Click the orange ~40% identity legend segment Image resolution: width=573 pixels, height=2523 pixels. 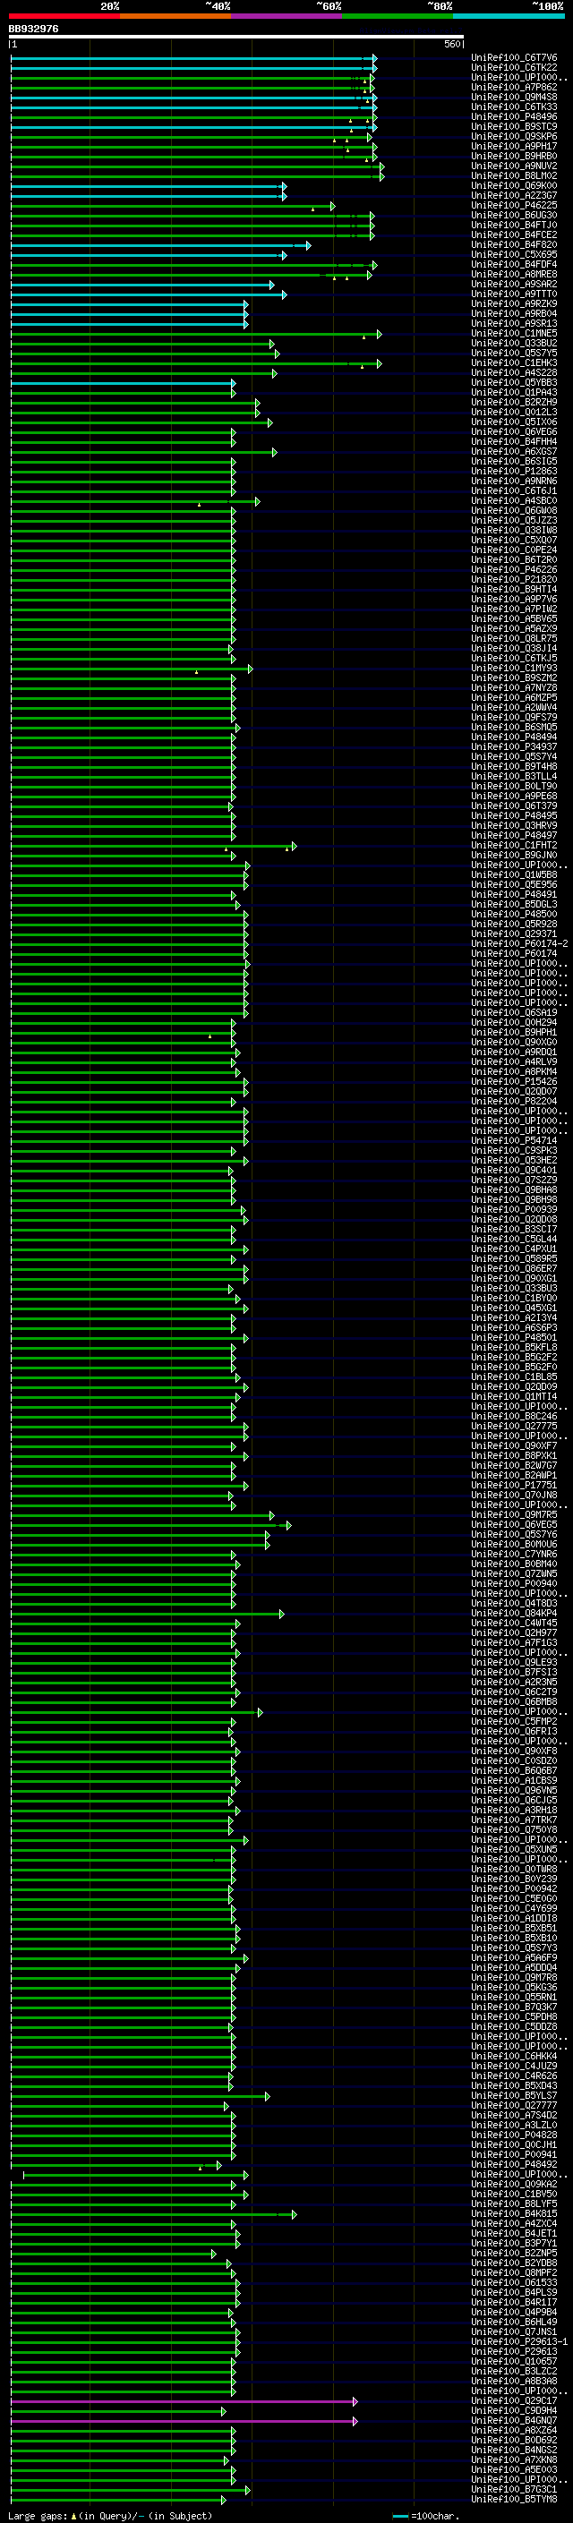point(175,16)
